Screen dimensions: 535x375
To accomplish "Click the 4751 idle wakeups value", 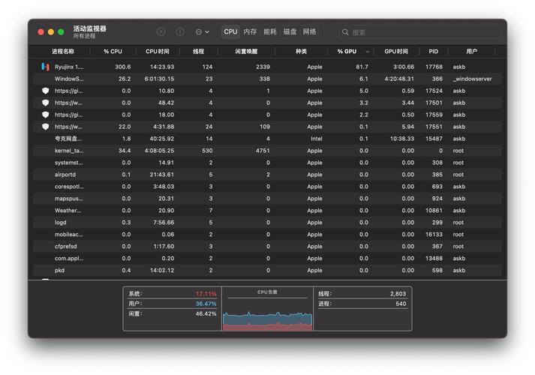I will pyautogui.click(x=263, y=151).
